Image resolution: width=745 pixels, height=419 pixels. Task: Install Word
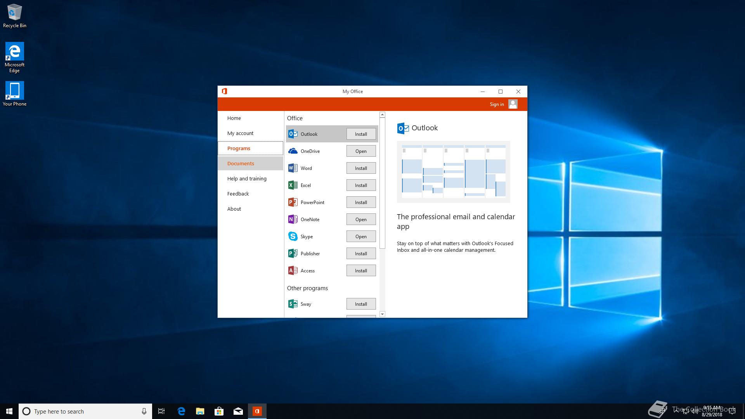361,168
